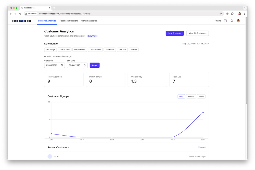Click the Jun 7 peak data point
This screenshot has height=170, width=255.
coord(203,113)
